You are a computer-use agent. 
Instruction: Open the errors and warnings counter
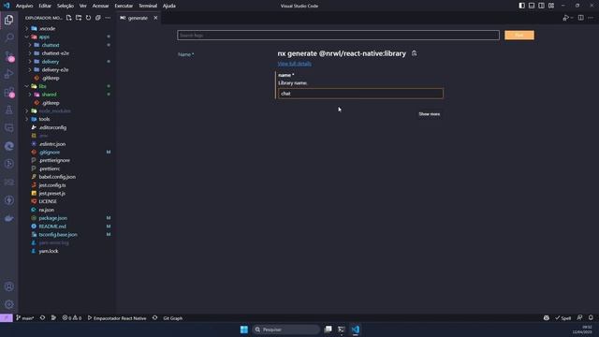[x=72, y=318]
